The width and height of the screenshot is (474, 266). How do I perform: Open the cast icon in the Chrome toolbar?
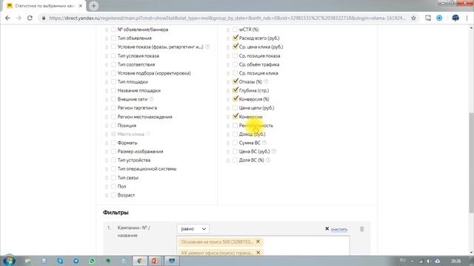(x=428, y=18)
